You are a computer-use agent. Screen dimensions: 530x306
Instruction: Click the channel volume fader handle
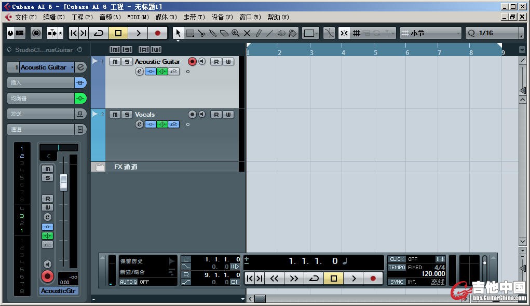pos(63,182)
